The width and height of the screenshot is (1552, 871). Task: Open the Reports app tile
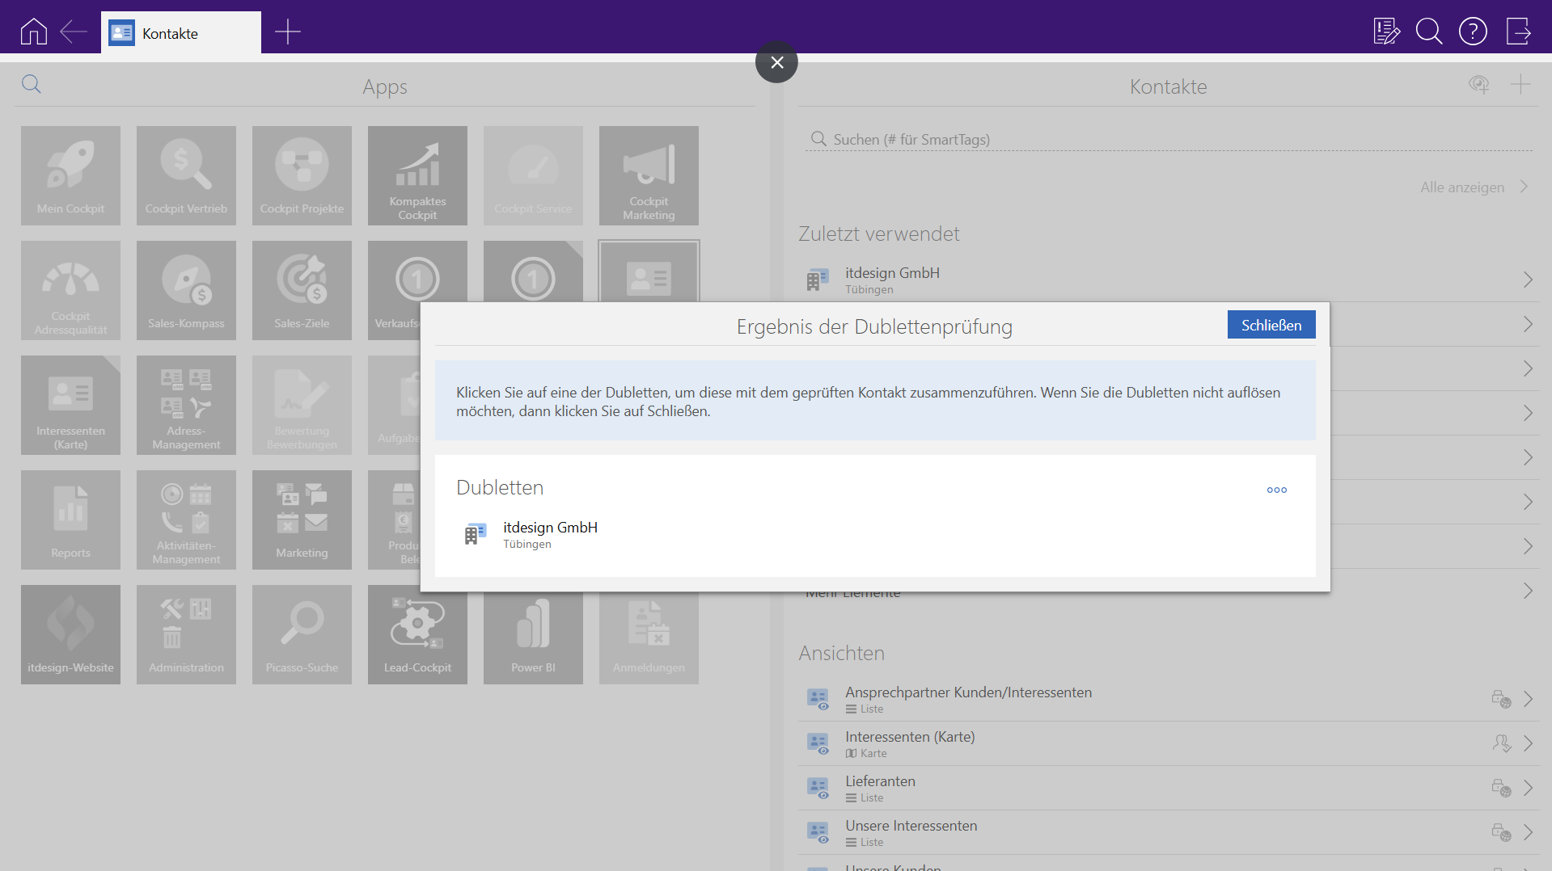[x=70, y=520]
